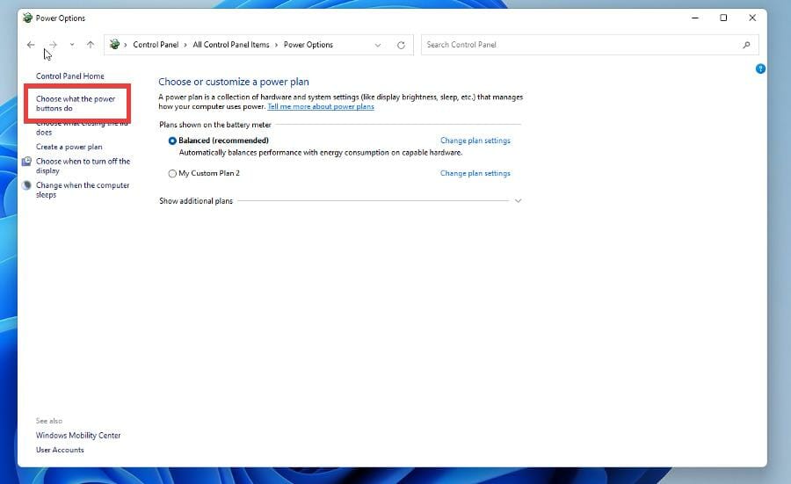Open Tell me more about power plans
The height and width of the screenshot is (484, 791).
321,106
